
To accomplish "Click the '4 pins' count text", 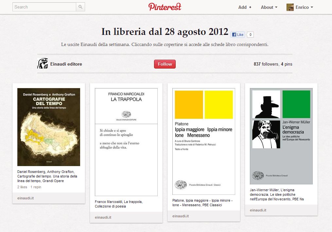I will (287, 64).
